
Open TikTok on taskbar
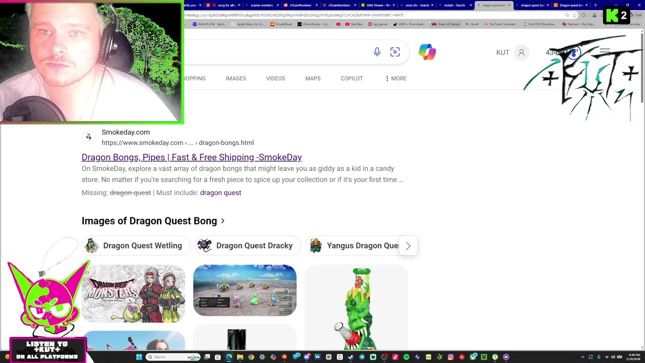(x=395, y=357)
